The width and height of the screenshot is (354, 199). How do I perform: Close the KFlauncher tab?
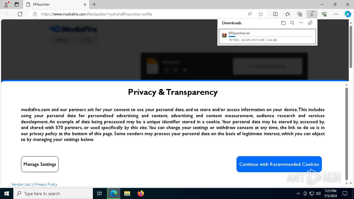[x=85, y=4]
